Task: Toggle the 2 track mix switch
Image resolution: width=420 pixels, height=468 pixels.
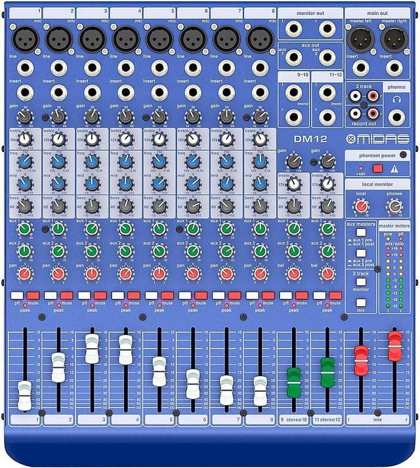Action: (361, 303)
